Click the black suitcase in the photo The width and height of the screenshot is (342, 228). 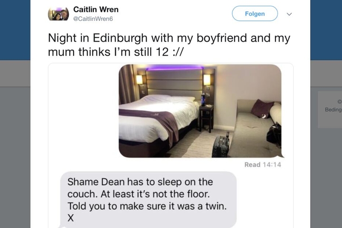point(221,146)
